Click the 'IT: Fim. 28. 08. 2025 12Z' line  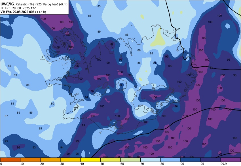point(18,8)
